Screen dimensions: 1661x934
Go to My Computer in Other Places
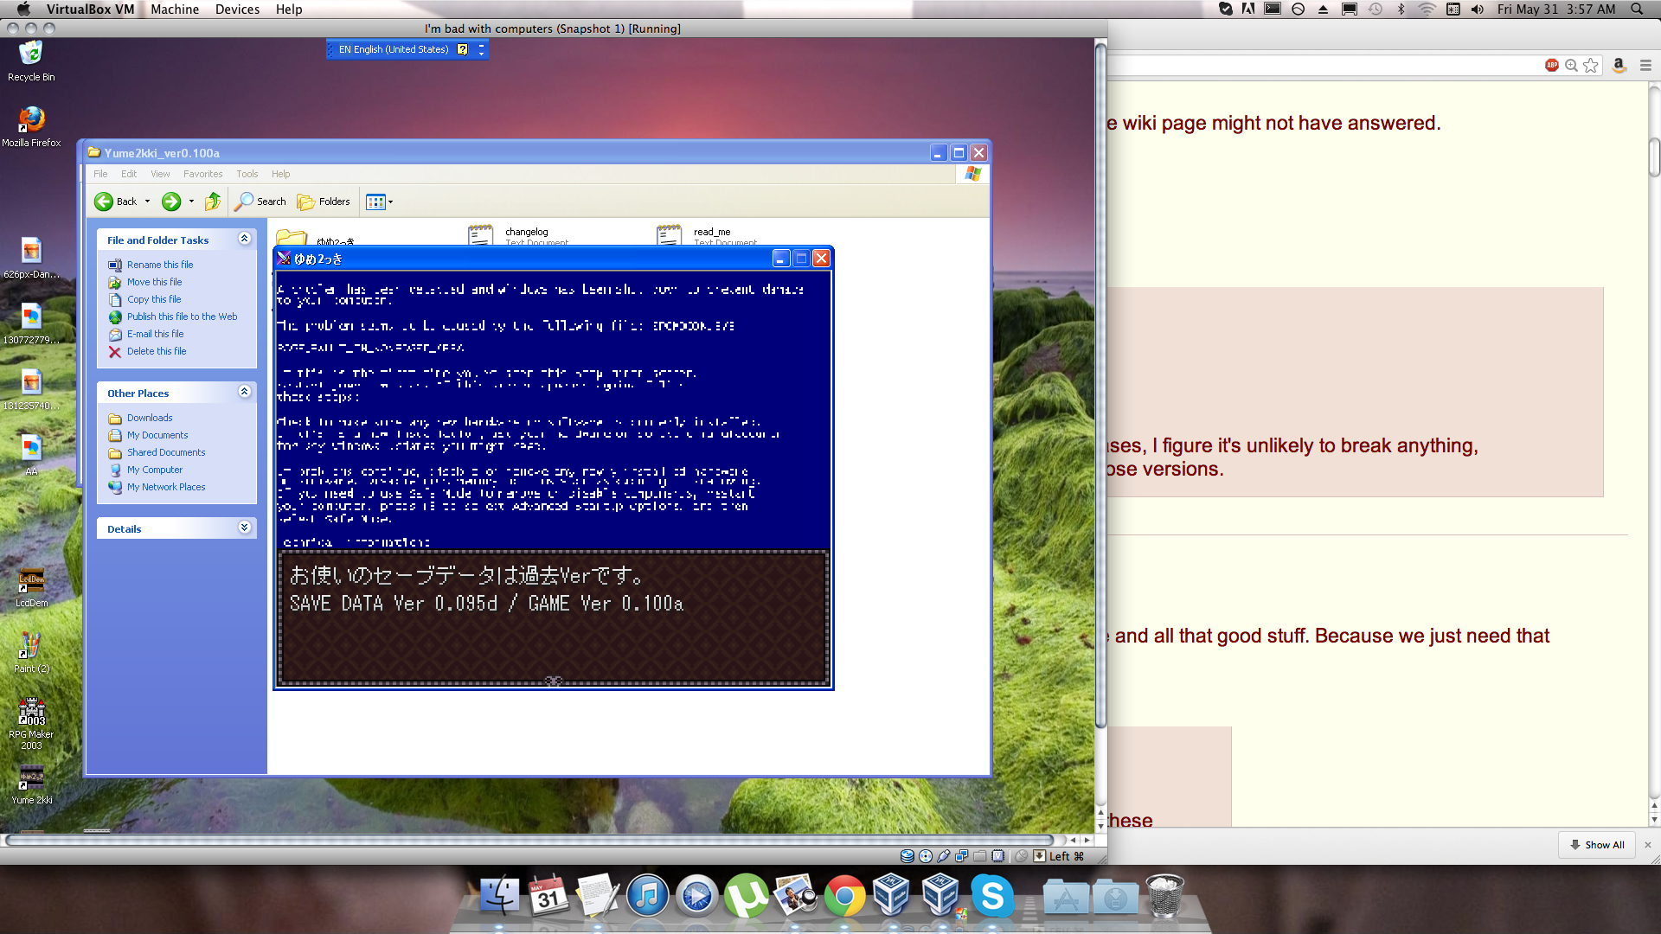155,470
